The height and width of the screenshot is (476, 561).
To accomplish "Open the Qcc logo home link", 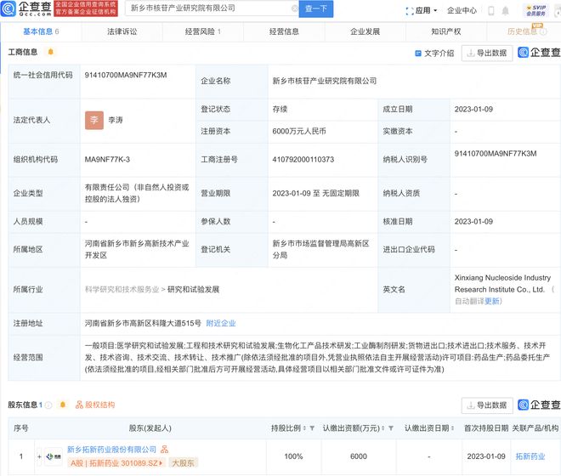I will click(26, 8).
